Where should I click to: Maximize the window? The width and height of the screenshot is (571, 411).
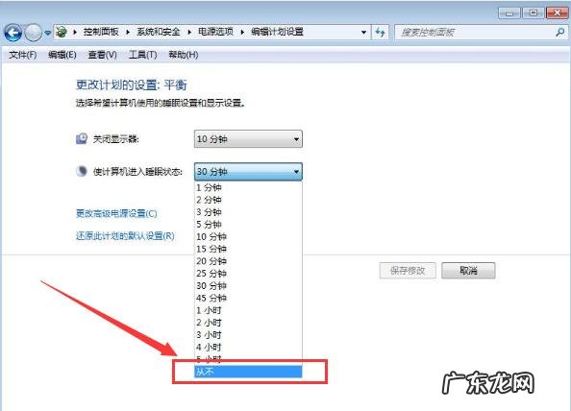pos(534,13)
